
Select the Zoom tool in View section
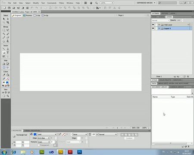[x=8, y=96]
